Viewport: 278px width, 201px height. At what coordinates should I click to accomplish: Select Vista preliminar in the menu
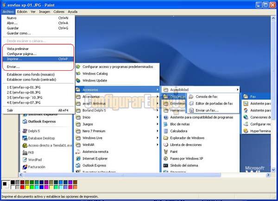[x=38, y=49]
